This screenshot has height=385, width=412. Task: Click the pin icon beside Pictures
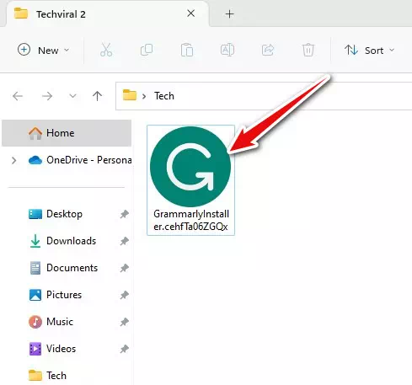click(125, 295)
